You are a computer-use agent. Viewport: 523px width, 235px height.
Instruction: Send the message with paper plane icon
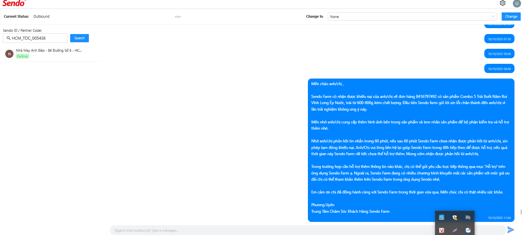tap(511, 230)
